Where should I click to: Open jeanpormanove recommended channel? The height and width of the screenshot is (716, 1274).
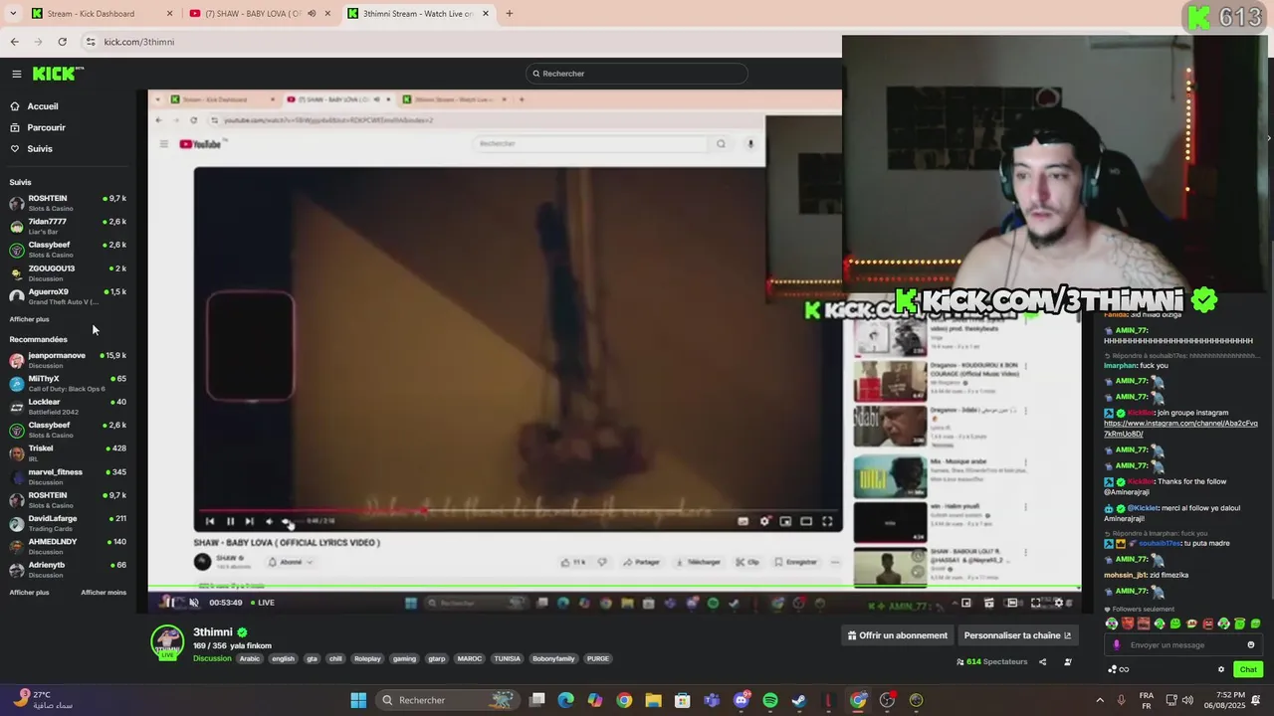(68, 360)
